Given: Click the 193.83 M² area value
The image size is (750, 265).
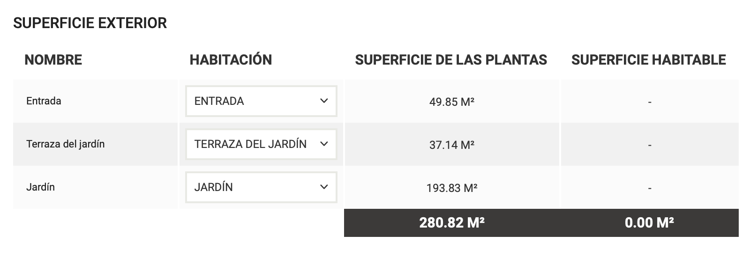Looking at the screenshot, I should click(452, 188).
